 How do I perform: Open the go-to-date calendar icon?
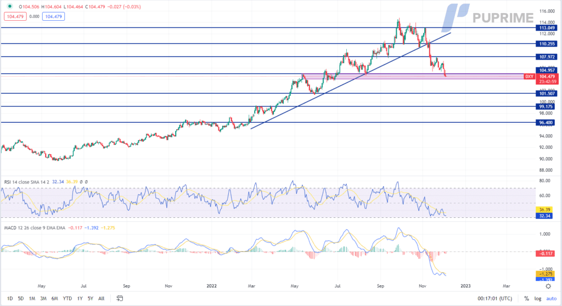pos(120,298)
